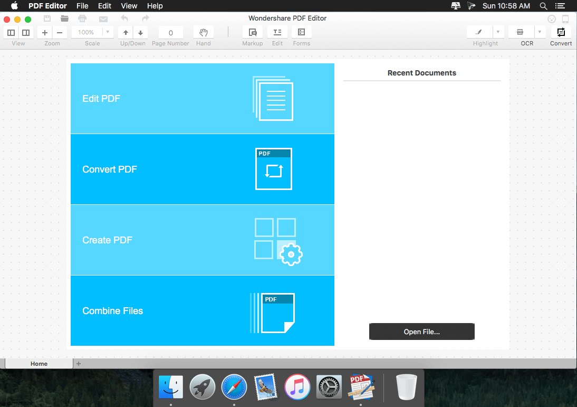The width and height of the screenshot is (577, 407).
Task: Click the open folder icon in title bar
Action: point(65,18)
